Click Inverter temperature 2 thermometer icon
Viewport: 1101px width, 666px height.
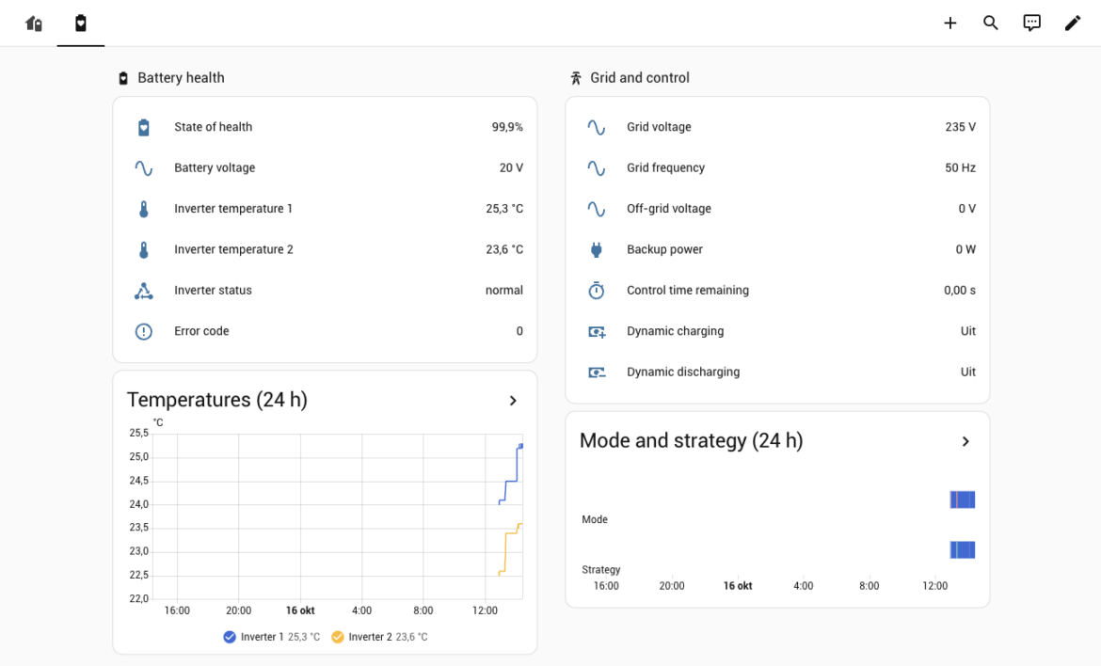[x=143, y=249]
